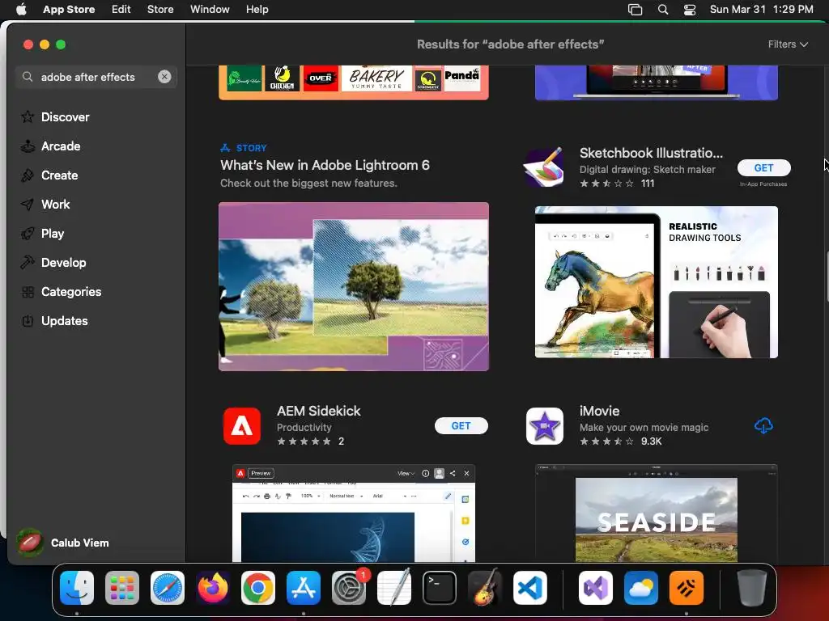829x621 pixels.
Task: Download iMovie using the cloud icon
Action: (763, 425)
